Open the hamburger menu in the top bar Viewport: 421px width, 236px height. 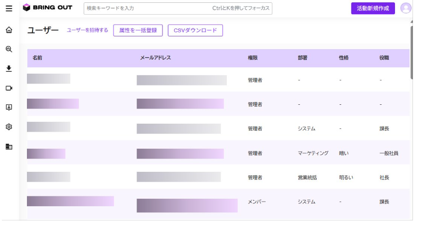click(x=9, y=8)
